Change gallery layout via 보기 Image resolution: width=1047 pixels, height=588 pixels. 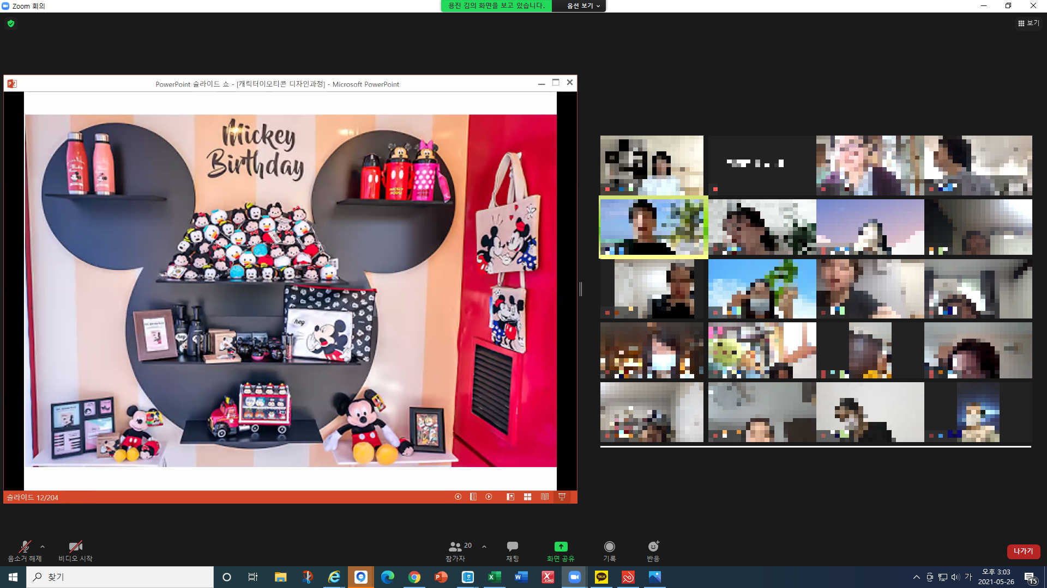point(1028,23)
